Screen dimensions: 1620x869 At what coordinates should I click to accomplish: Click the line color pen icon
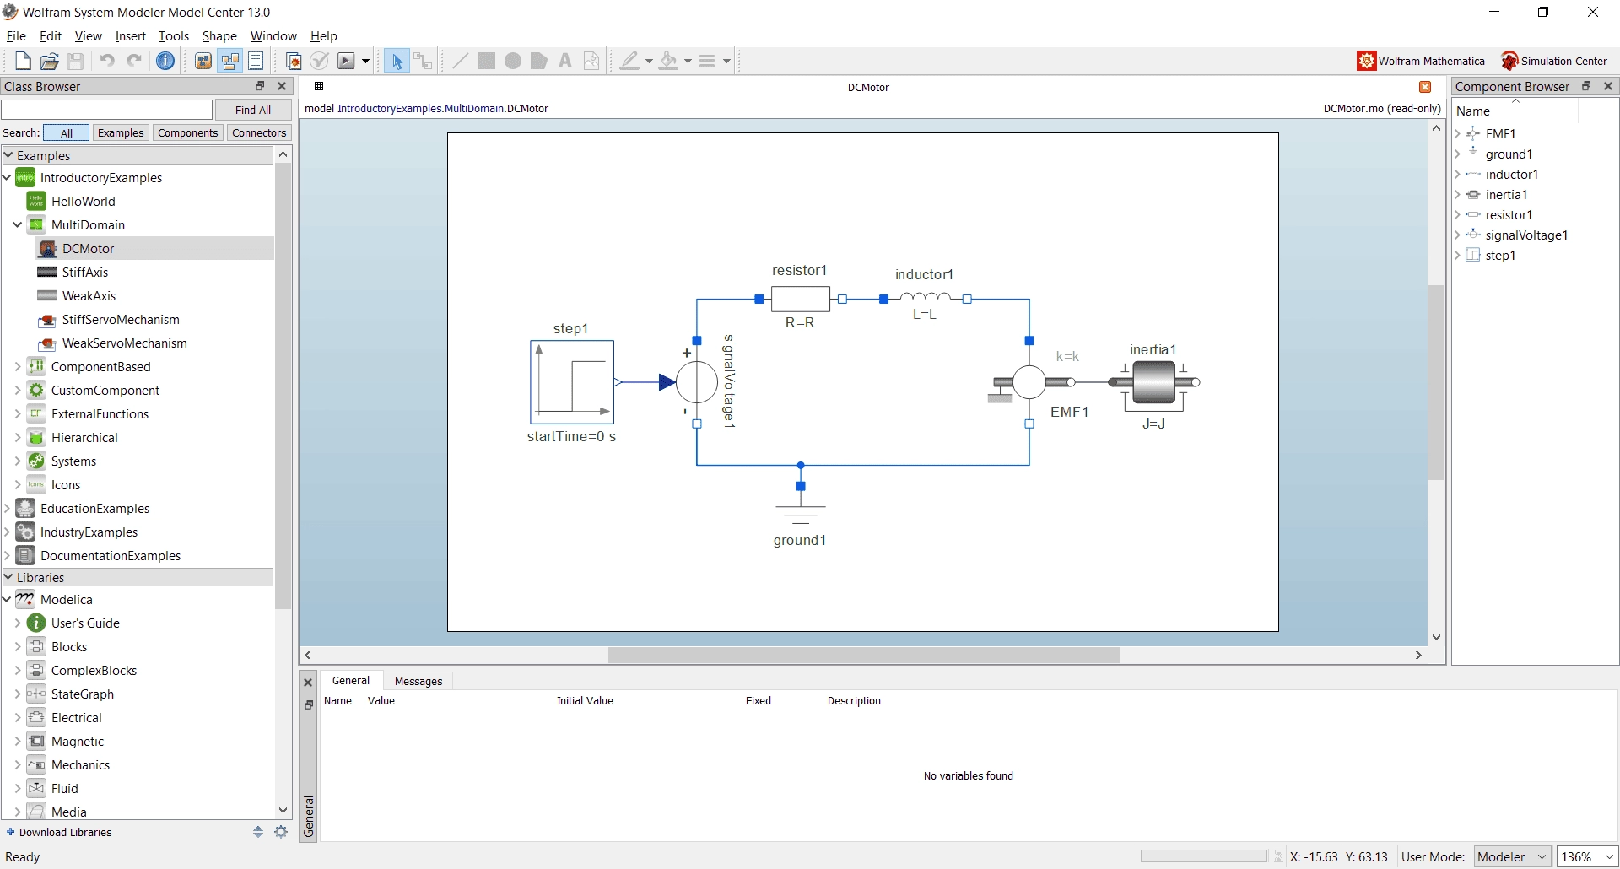(629, 61)
